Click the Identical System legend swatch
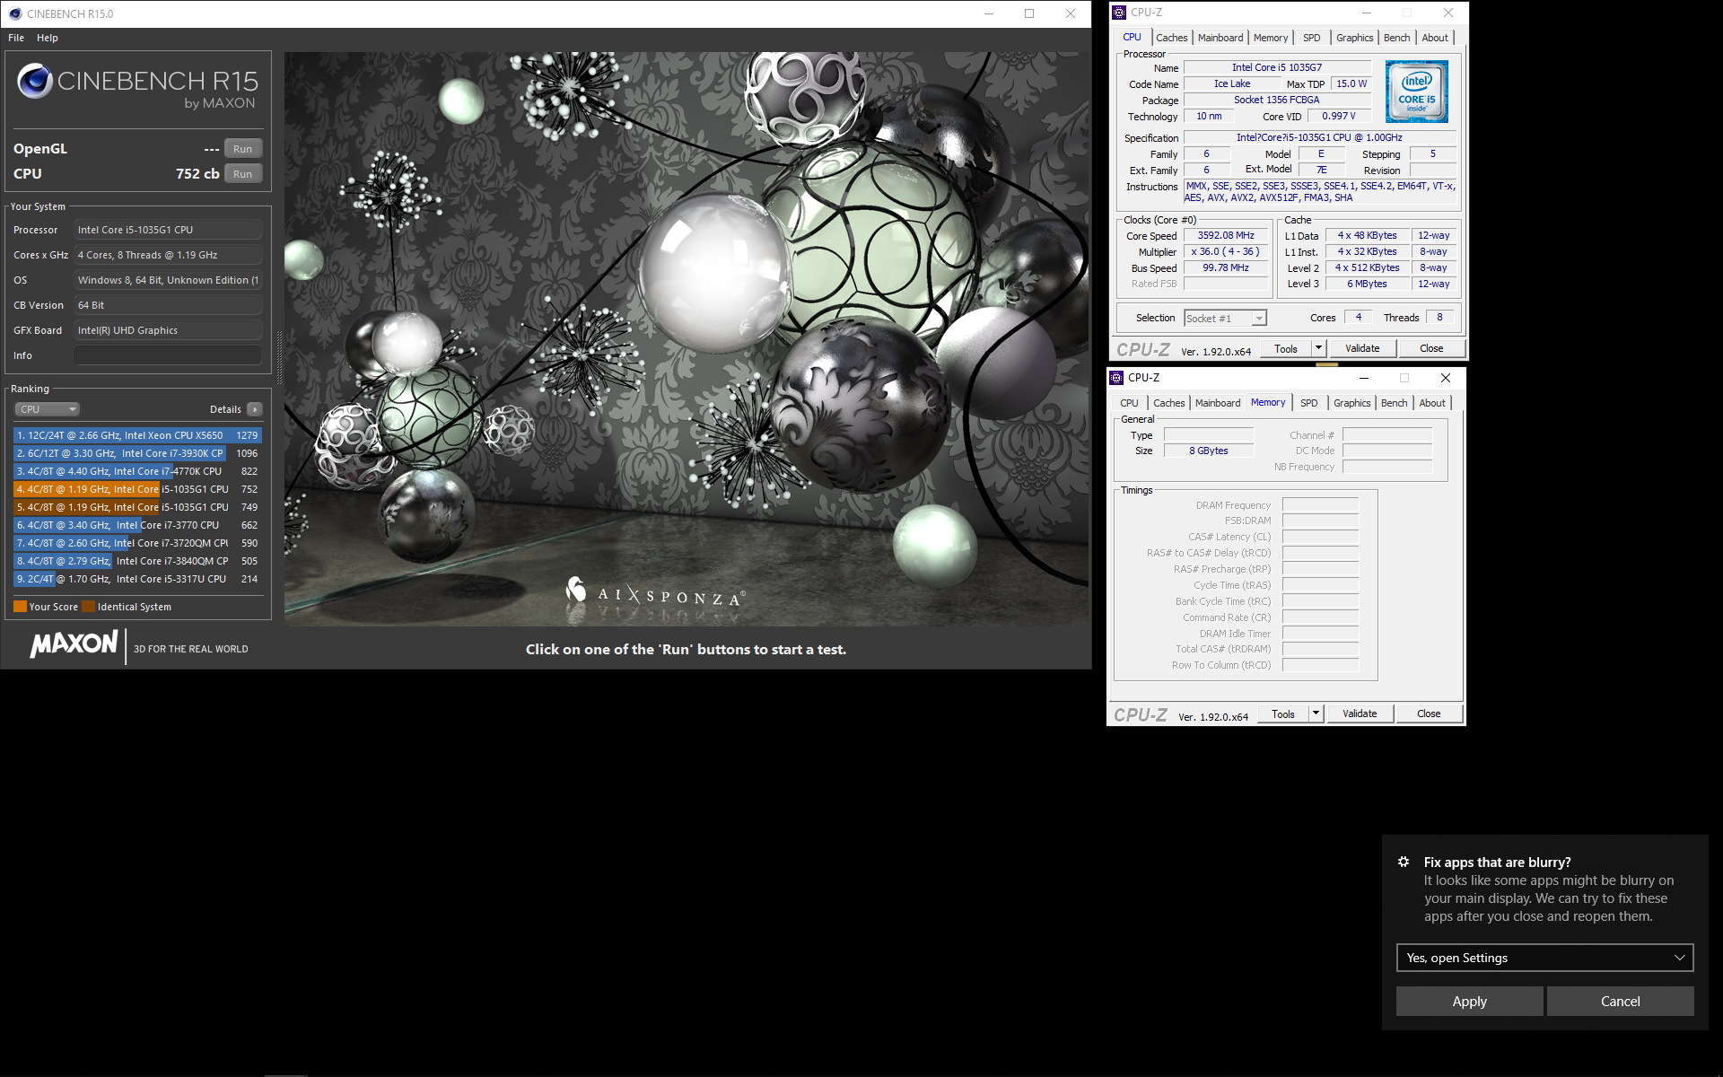Screen dimensions: 1723x1077 point(88,607)
